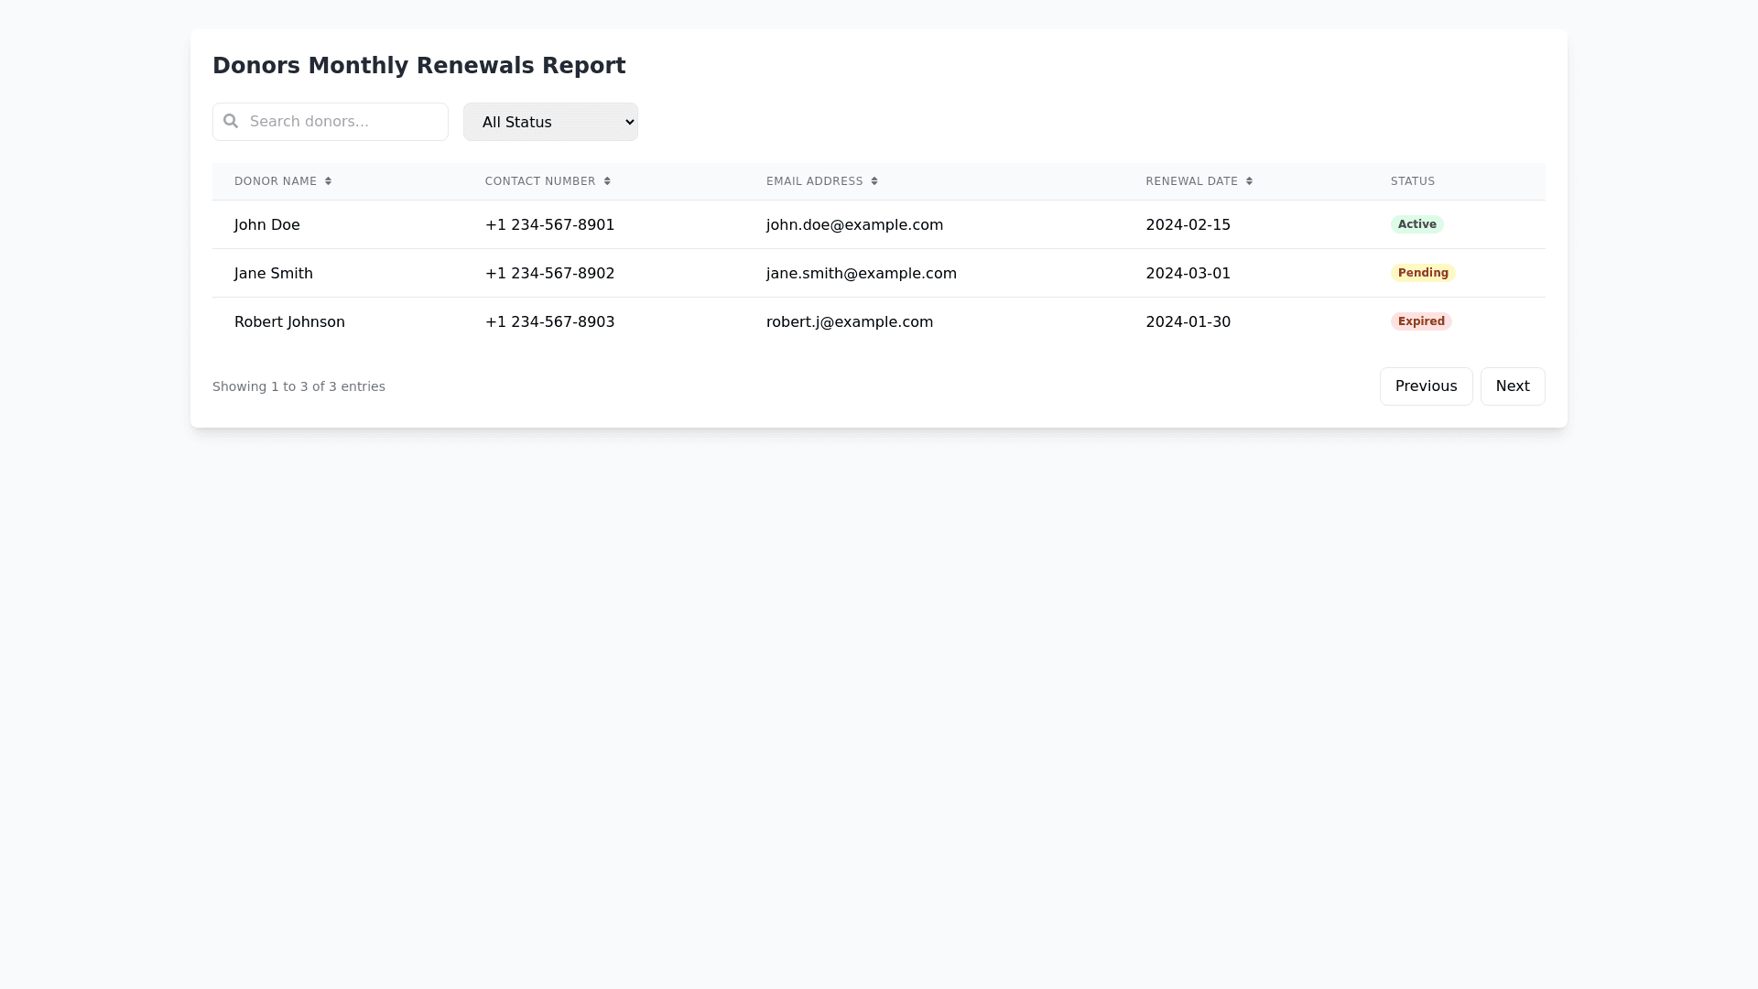Click the Expired status badge
1758x989 pixels.
(x=1420, y=321)
